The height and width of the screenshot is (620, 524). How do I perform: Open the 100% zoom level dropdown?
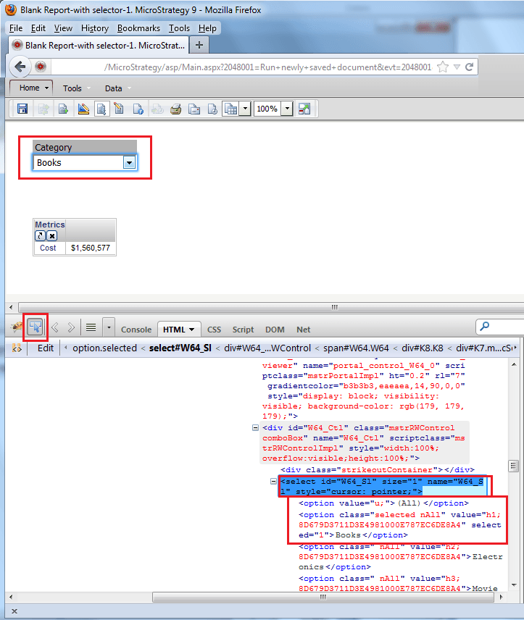point(287,109)
